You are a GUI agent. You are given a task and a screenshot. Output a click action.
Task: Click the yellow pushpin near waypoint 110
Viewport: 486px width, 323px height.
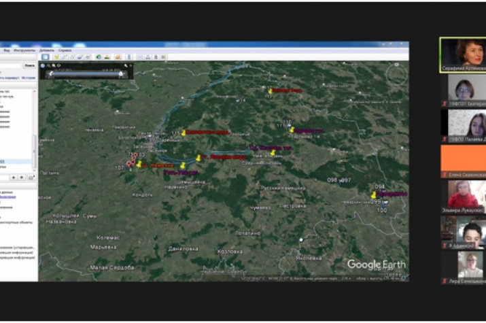pos(292,129)
